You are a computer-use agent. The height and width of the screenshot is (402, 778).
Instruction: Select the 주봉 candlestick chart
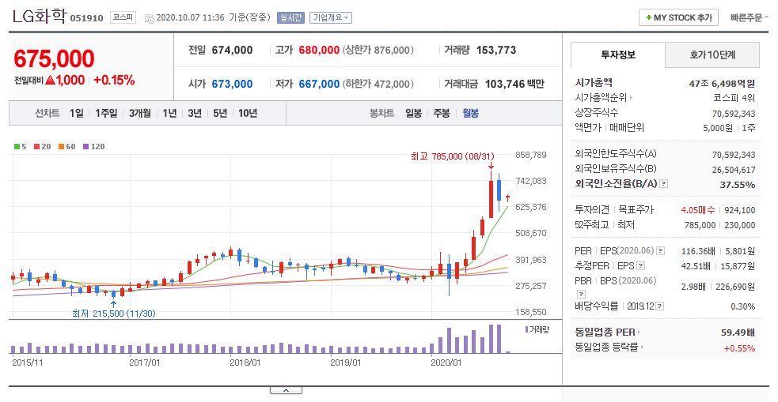442,114
